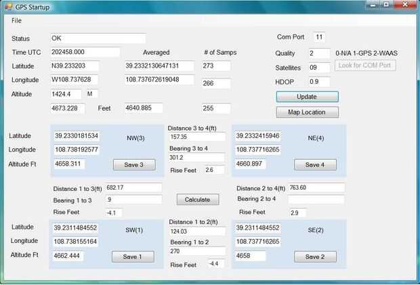Click NW(3) altitude field 4658.311

[x=70, y=164]
